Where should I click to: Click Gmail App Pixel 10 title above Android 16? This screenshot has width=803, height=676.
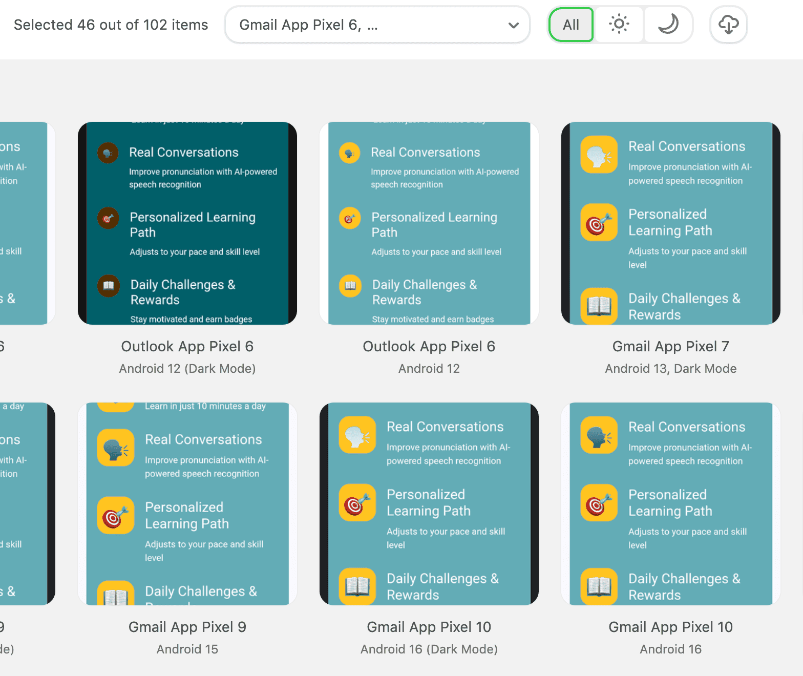coord(671,627)
